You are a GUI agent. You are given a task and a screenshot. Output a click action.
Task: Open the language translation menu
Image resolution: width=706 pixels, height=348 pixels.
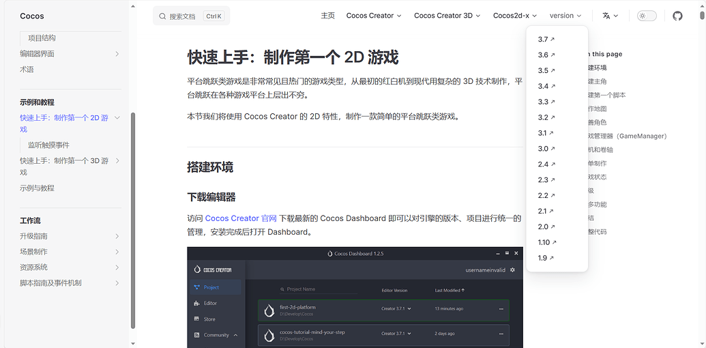tap(610, 16)
